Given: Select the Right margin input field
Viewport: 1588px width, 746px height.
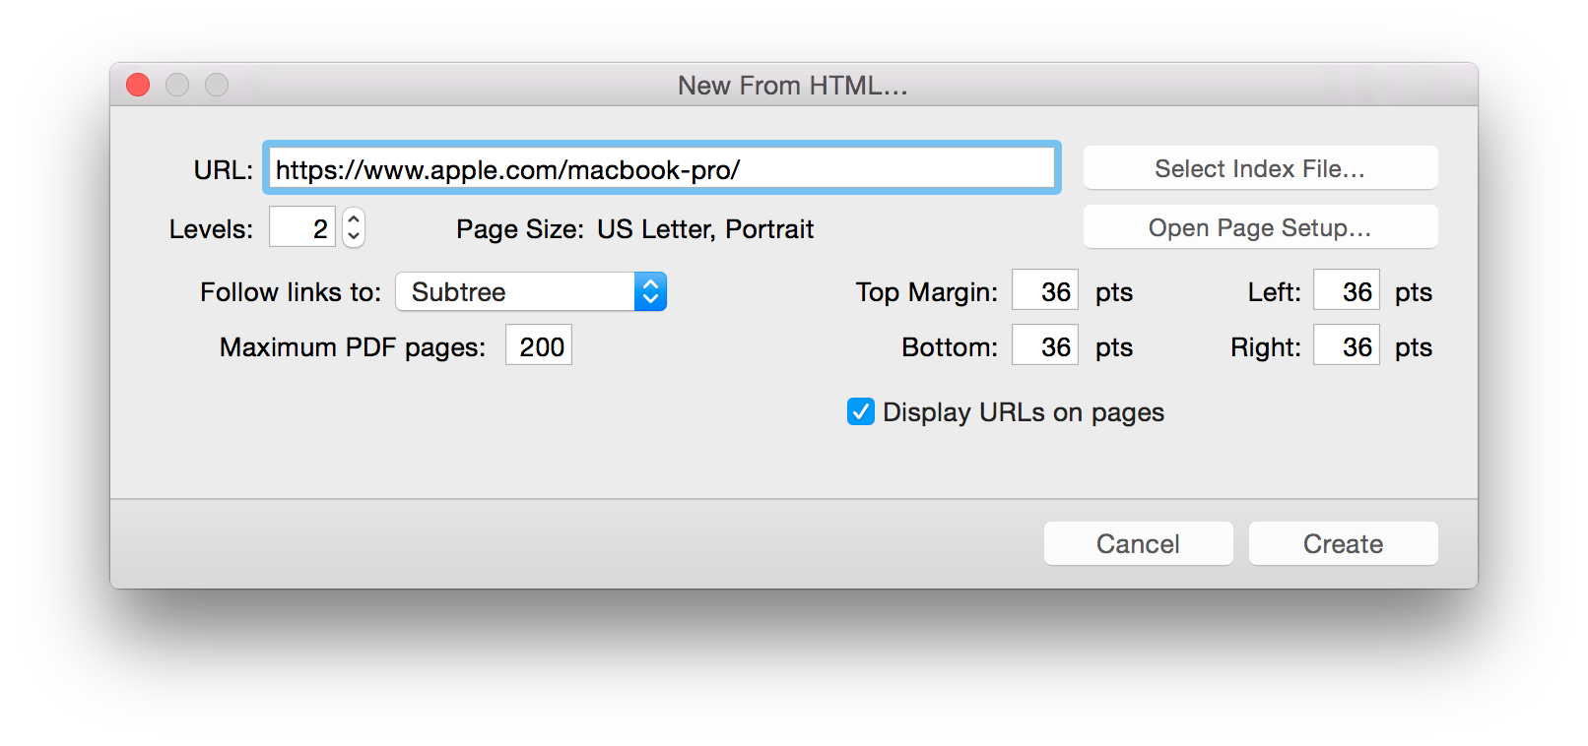Looking at the screenshot, I should (1347, 346).
